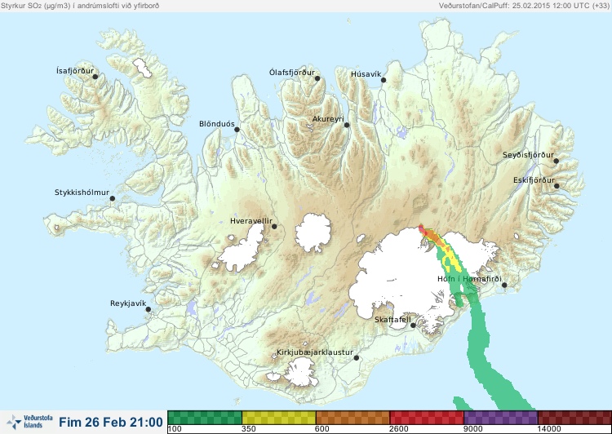The image size is (612, 434).
Task: Select the Akureyri location marker
Action: coord(347,125)
